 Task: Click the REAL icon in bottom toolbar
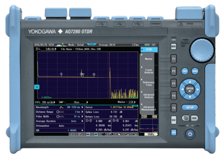coord(88,134)
